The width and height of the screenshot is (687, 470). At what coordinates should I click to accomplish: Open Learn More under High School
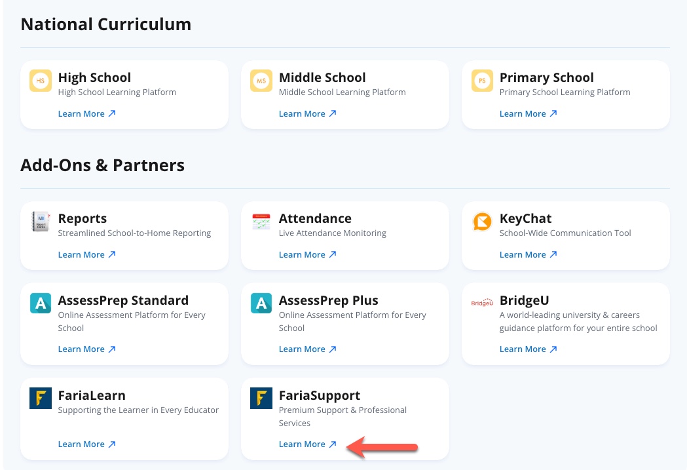[x=86, y=113]
